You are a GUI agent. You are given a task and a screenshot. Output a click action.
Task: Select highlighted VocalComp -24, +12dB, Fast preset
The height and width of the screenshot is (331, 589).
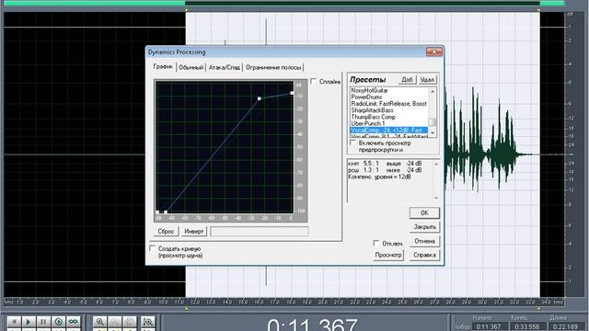click(x=388, y=131)
